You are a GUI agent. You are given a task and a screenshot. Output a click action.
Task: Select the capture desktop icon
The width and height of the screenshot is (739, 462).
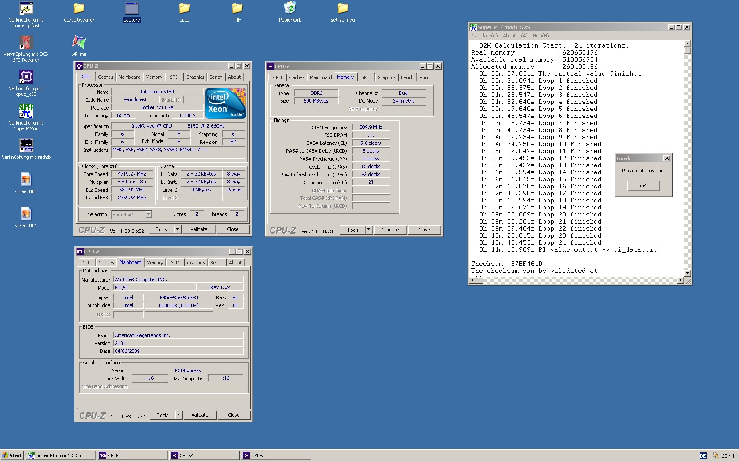click(132, 8)
